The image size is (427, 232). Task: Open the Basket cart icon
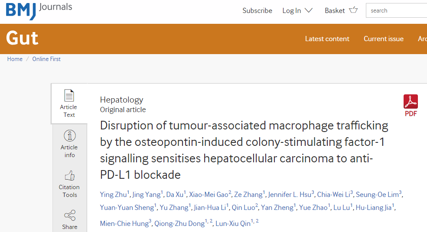tap(353, 10)
